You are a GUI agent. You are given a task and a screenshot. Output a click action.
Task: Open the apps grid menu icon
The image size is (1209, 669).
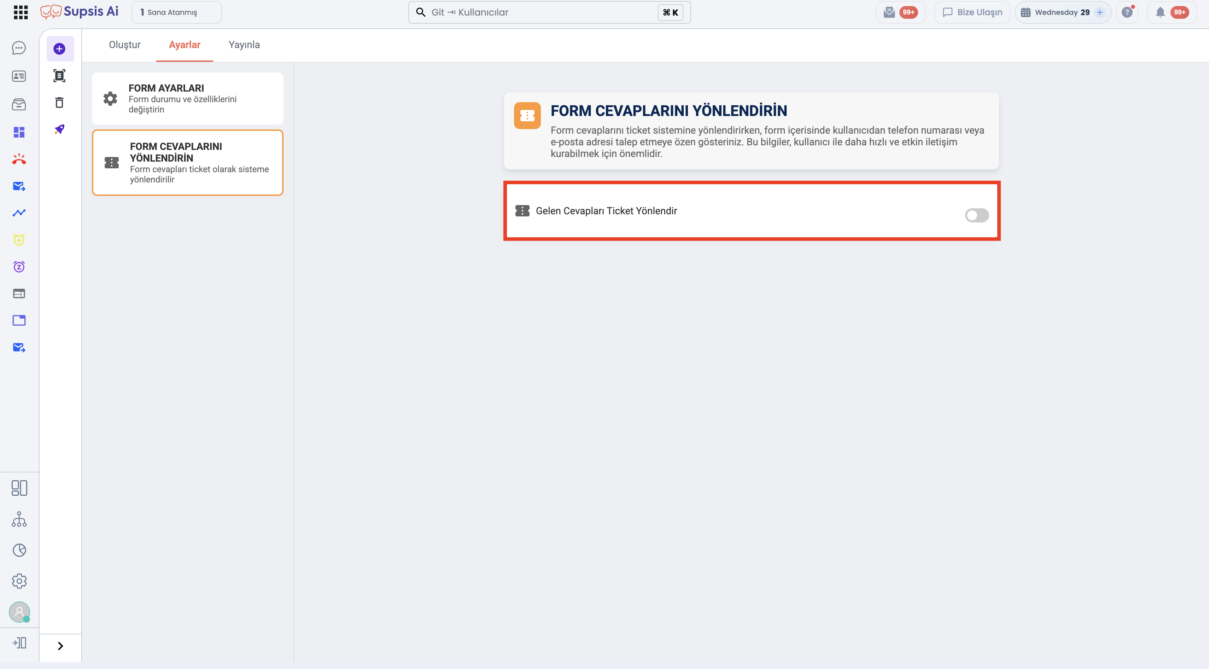[21, 12]
